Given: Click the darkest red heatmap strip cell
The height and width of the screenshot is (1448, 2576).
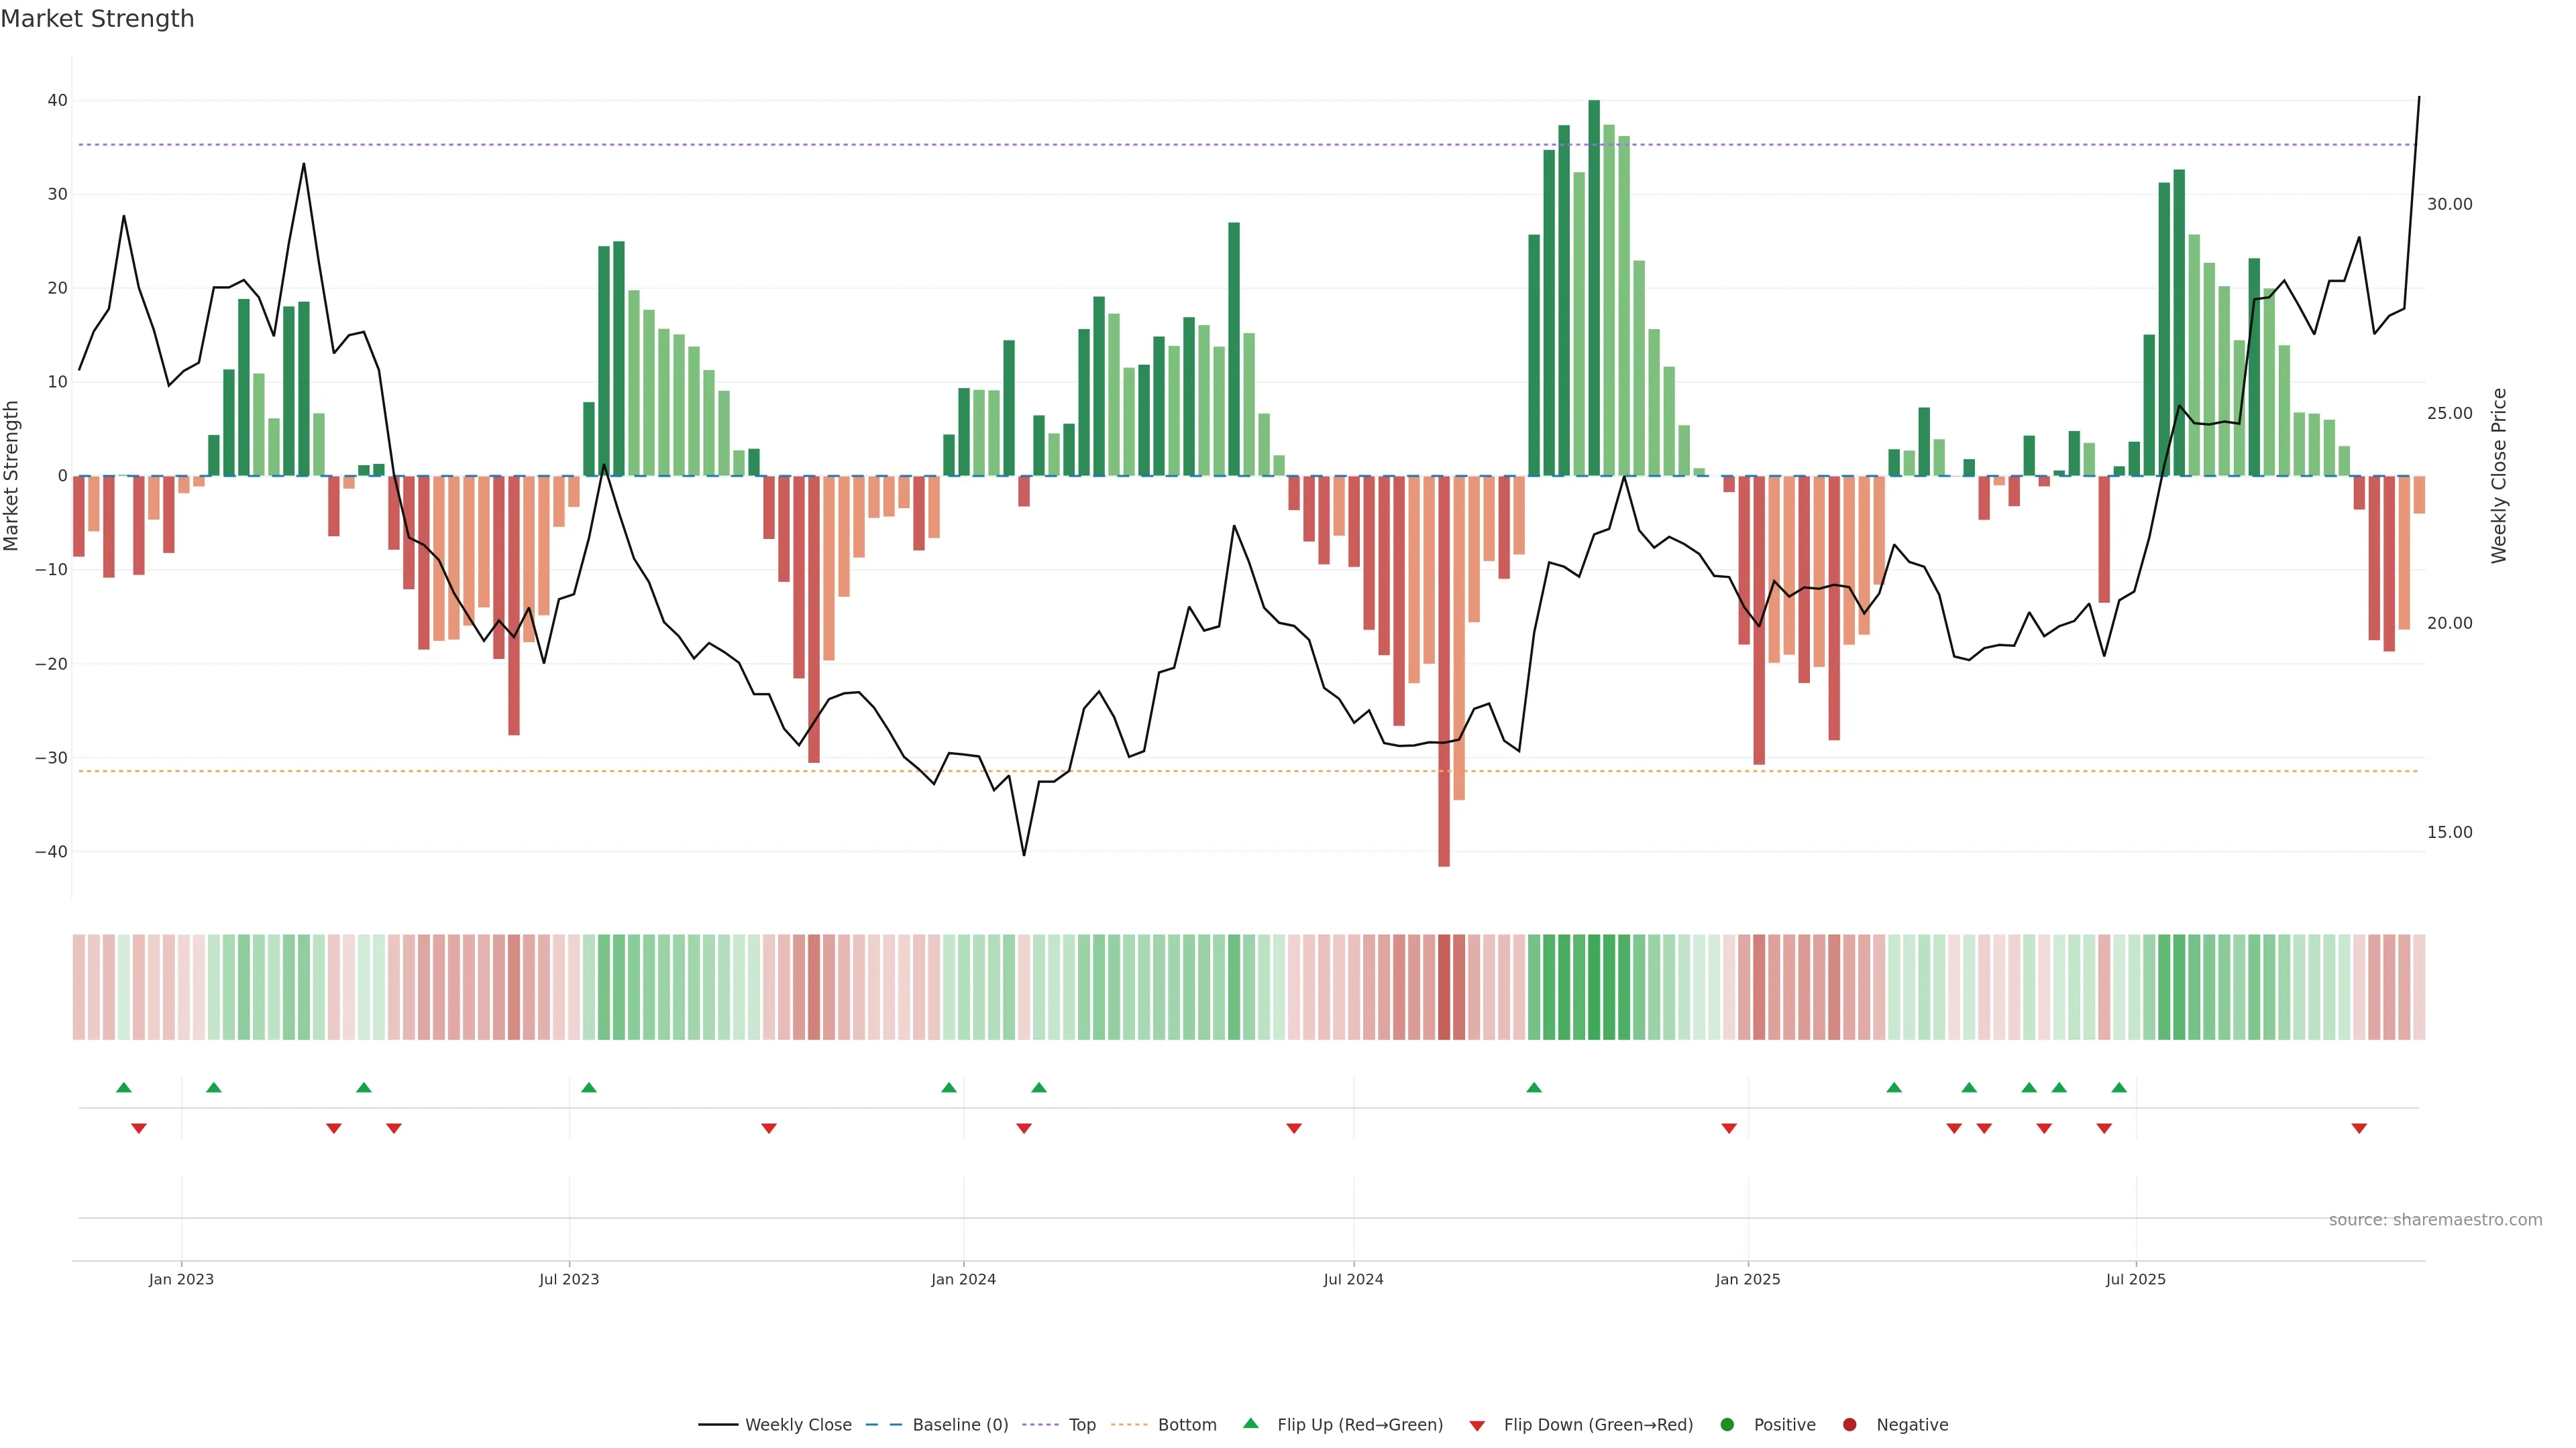Looking at the screenshot, I should (x=1444, y=987).
